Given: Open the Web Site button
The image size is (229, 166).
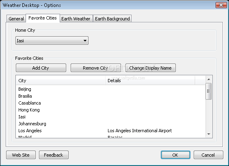Looking at the screenshot, I should point(21,155).
